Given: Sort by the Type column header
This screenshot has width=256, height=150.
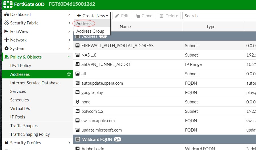Looking at the screenshot, I should (211, 26).
